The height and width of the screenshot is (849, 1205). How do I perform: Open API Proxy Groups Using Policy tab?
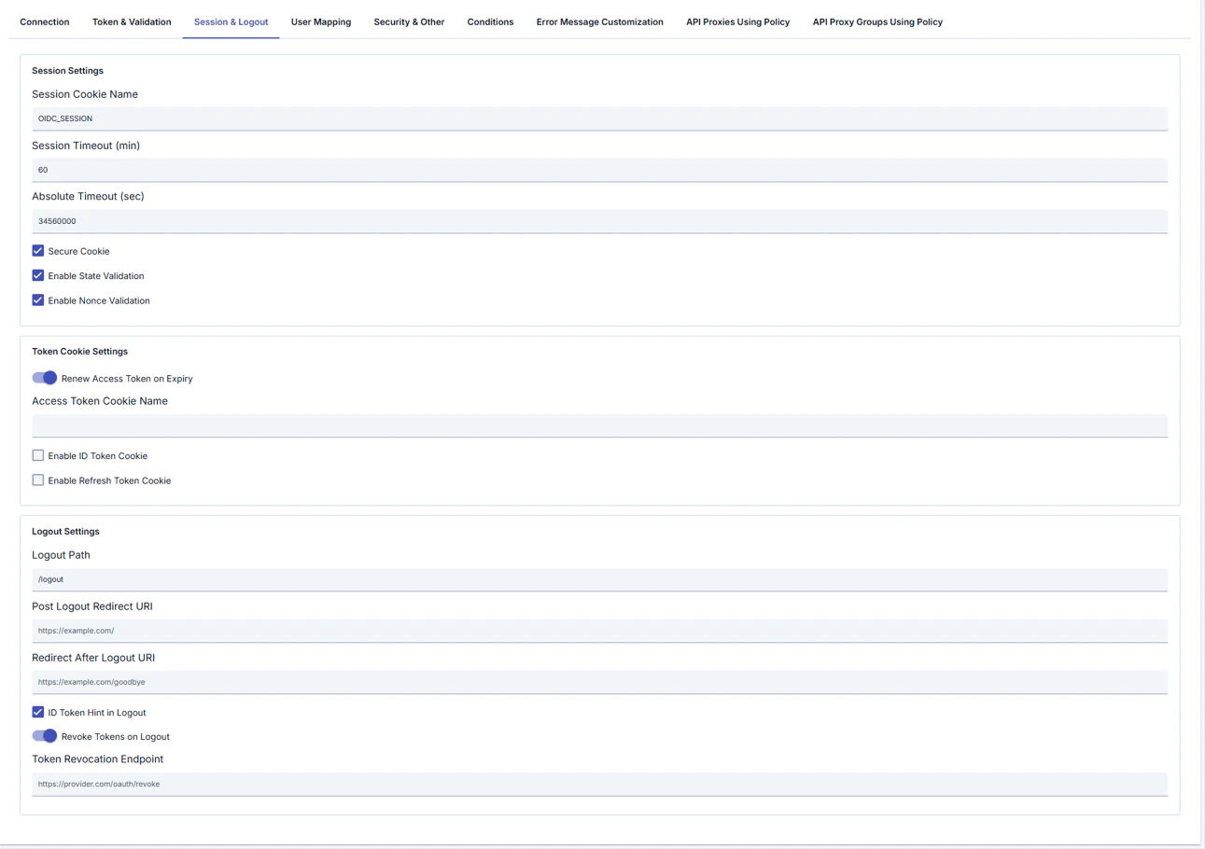click(x=877, y=21)
